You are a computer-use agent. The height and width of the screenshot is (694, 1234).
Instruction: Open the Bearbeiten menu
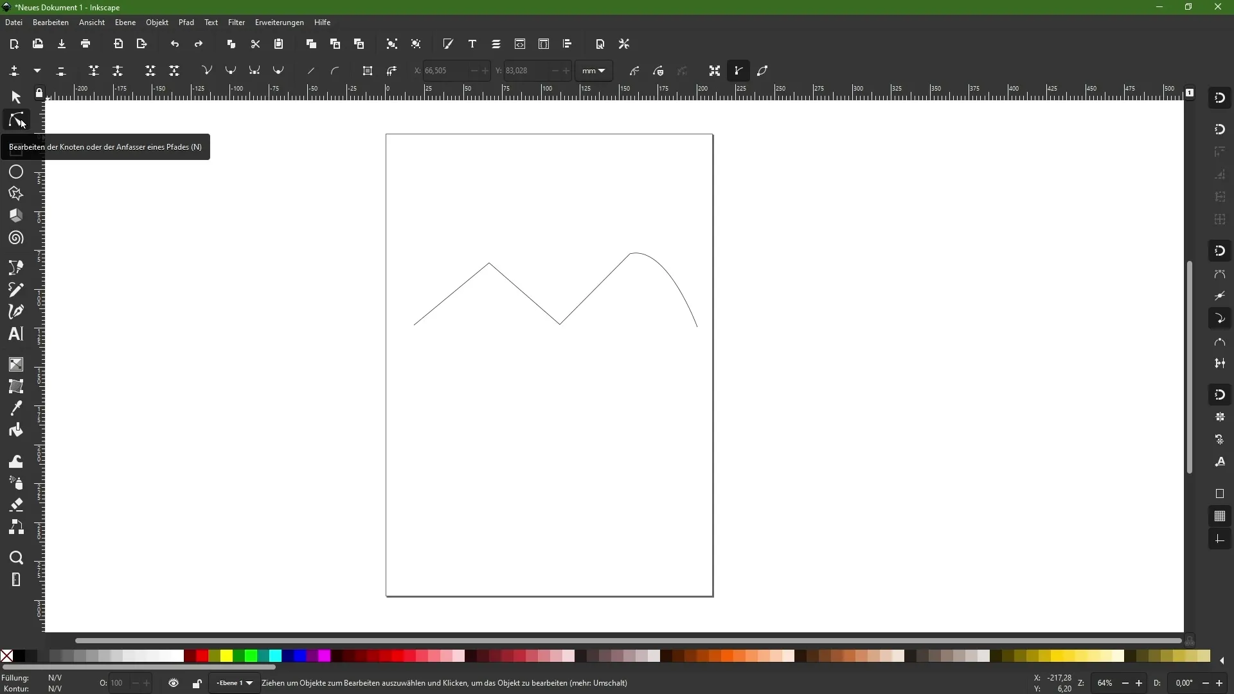51,22
